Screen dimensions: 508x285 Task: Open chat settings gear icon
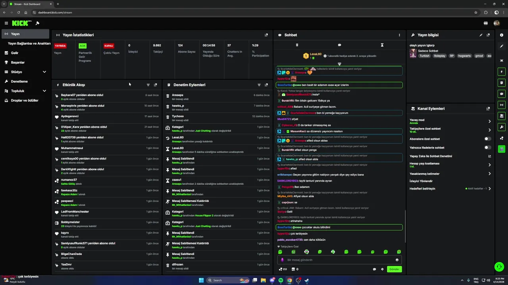coord(383,269)
